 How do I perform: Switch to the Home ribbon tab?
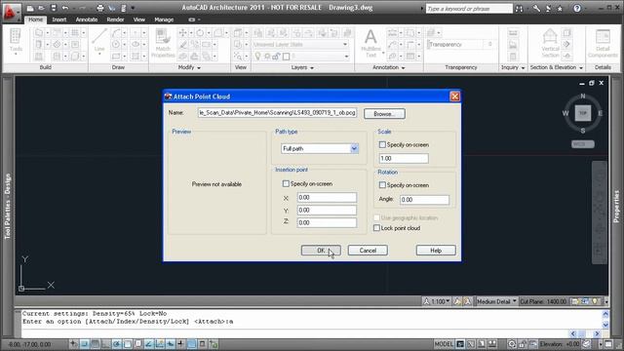point(35,19)
